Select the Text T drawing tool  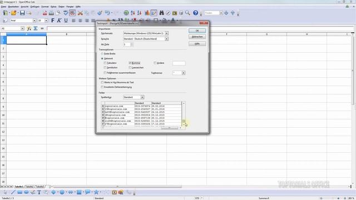tap(39, 192)
